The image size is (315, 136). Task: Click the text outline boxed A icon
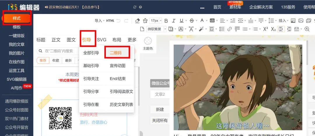tap(181, 29)
